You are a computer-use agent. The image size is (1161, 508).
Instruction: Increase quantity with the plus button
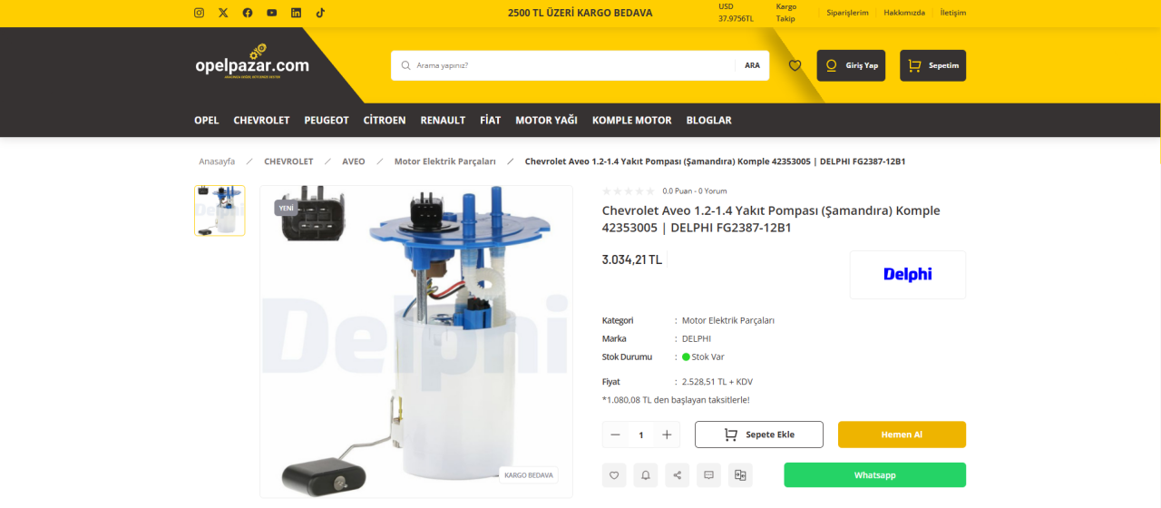[667, 435]
